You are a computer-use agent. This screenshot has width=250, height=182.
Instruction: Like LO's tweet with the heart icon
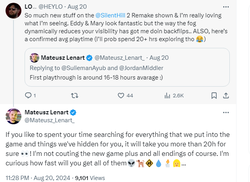click(121, 95)
